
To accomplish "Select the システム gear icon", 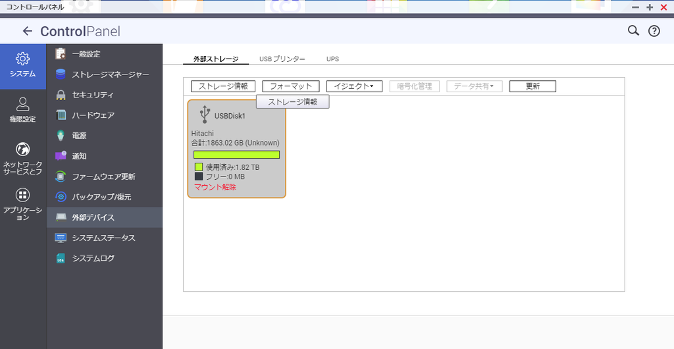I will pyautogui.click(x=23, y=59).
